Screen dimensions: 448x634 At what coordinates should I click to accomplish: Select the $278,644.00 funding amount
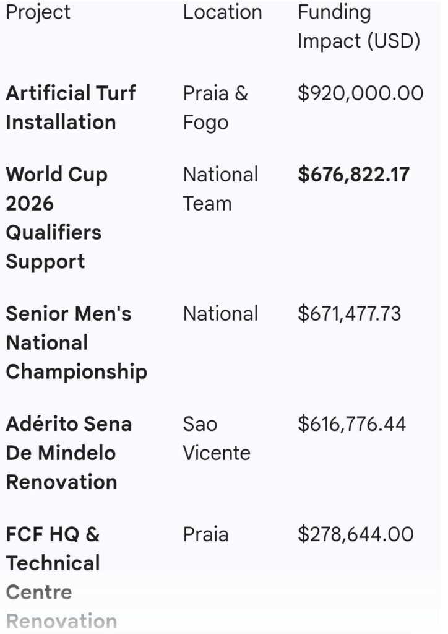[x=355, y=534]
